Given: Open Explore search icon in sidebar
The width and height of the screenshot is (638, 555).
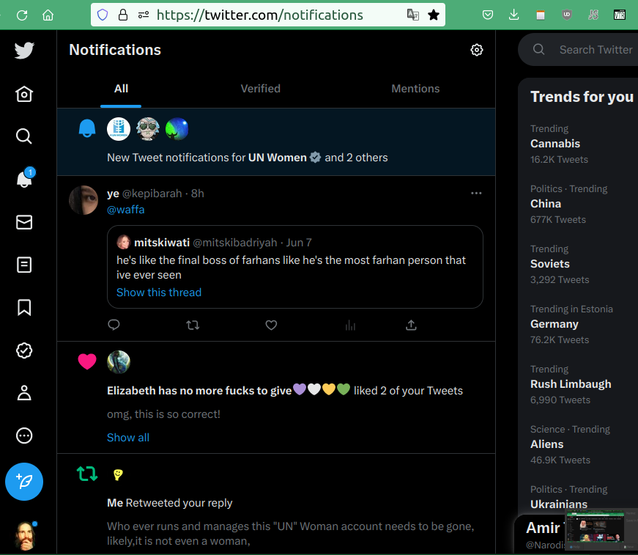Looking at the screenshot, I should point(24,136).
